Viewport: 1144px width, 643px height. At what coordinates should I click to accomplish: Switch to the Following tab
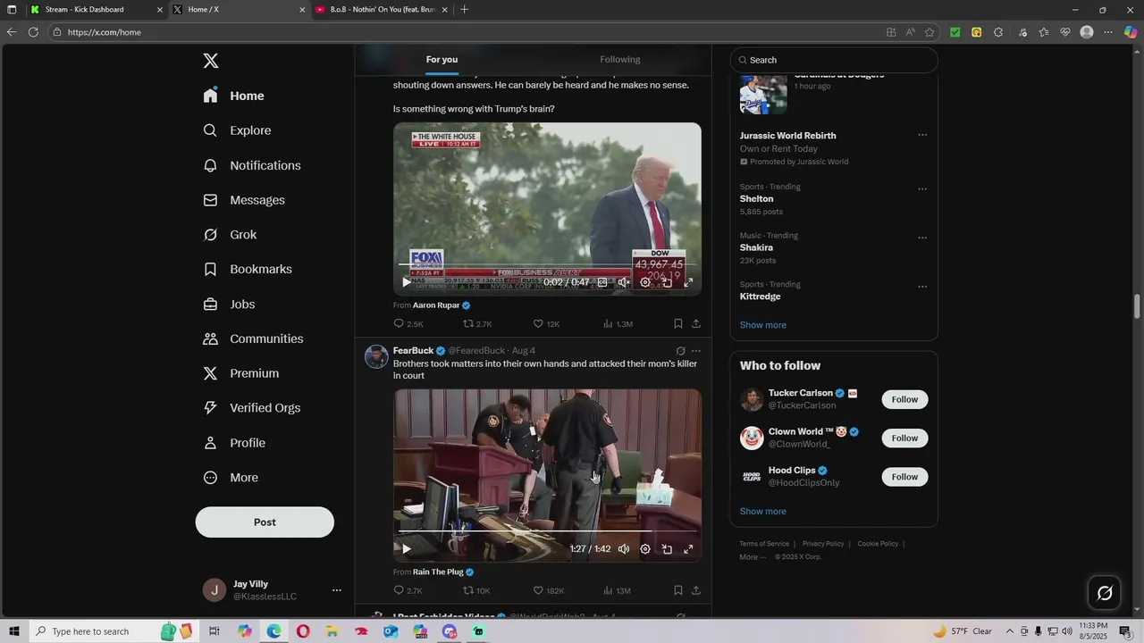pyautogui.click(x=620, y=60)
